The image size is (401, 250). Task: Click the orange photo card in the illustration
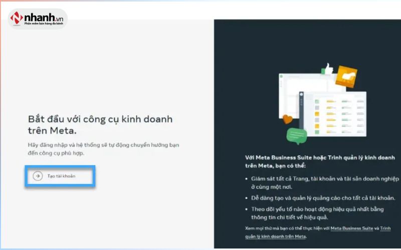(x=346, y=76)
